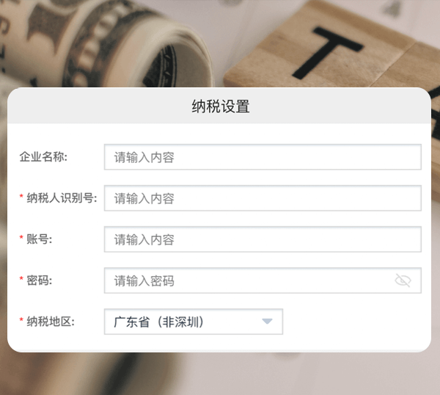This screenshot has height=395, width=440.
Task: Click the 纳税地区 label
Action: click(x=51, y=322)
